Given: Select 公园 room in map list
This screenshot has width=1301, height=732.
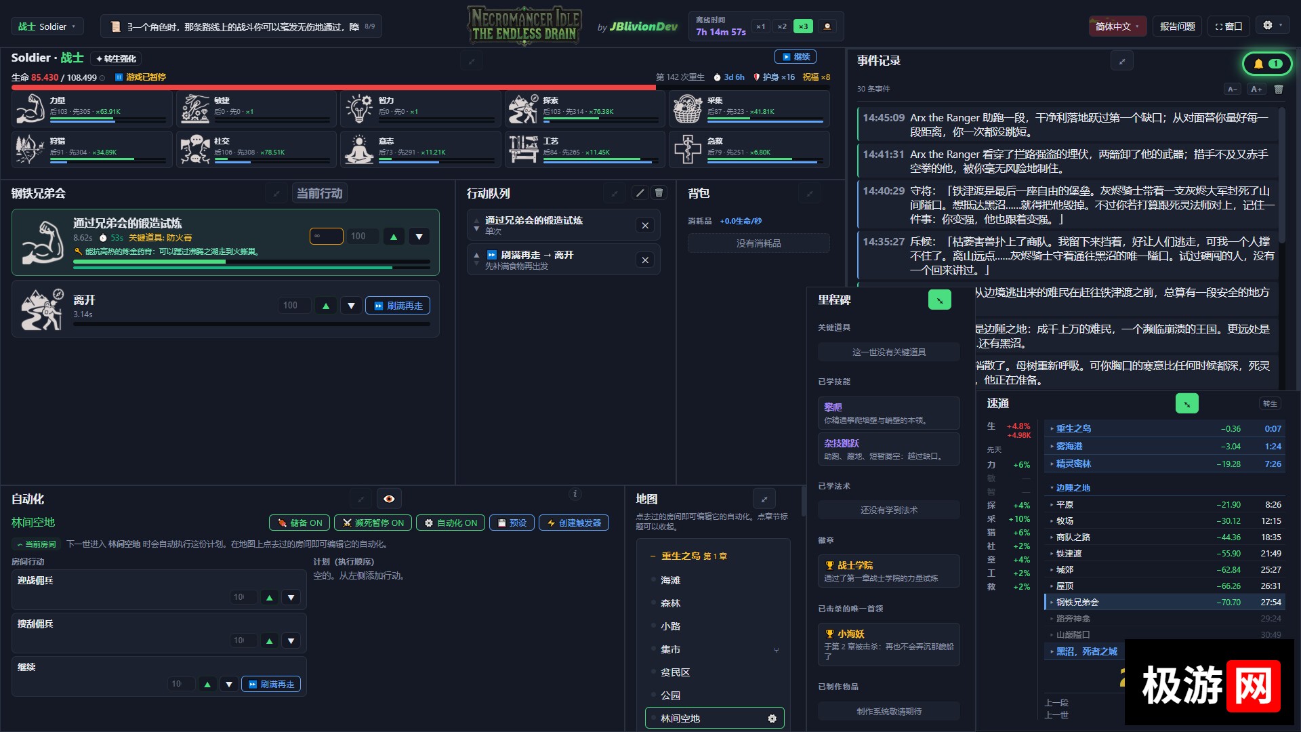Looking at the screenshot, I should (671, 695).
